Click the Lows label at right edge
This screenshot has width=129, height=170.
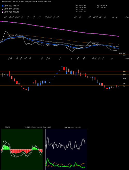pyautogui.click(x=127, y=58)
